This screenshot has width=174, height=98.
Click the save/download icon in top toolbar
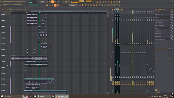click(119, 2)
